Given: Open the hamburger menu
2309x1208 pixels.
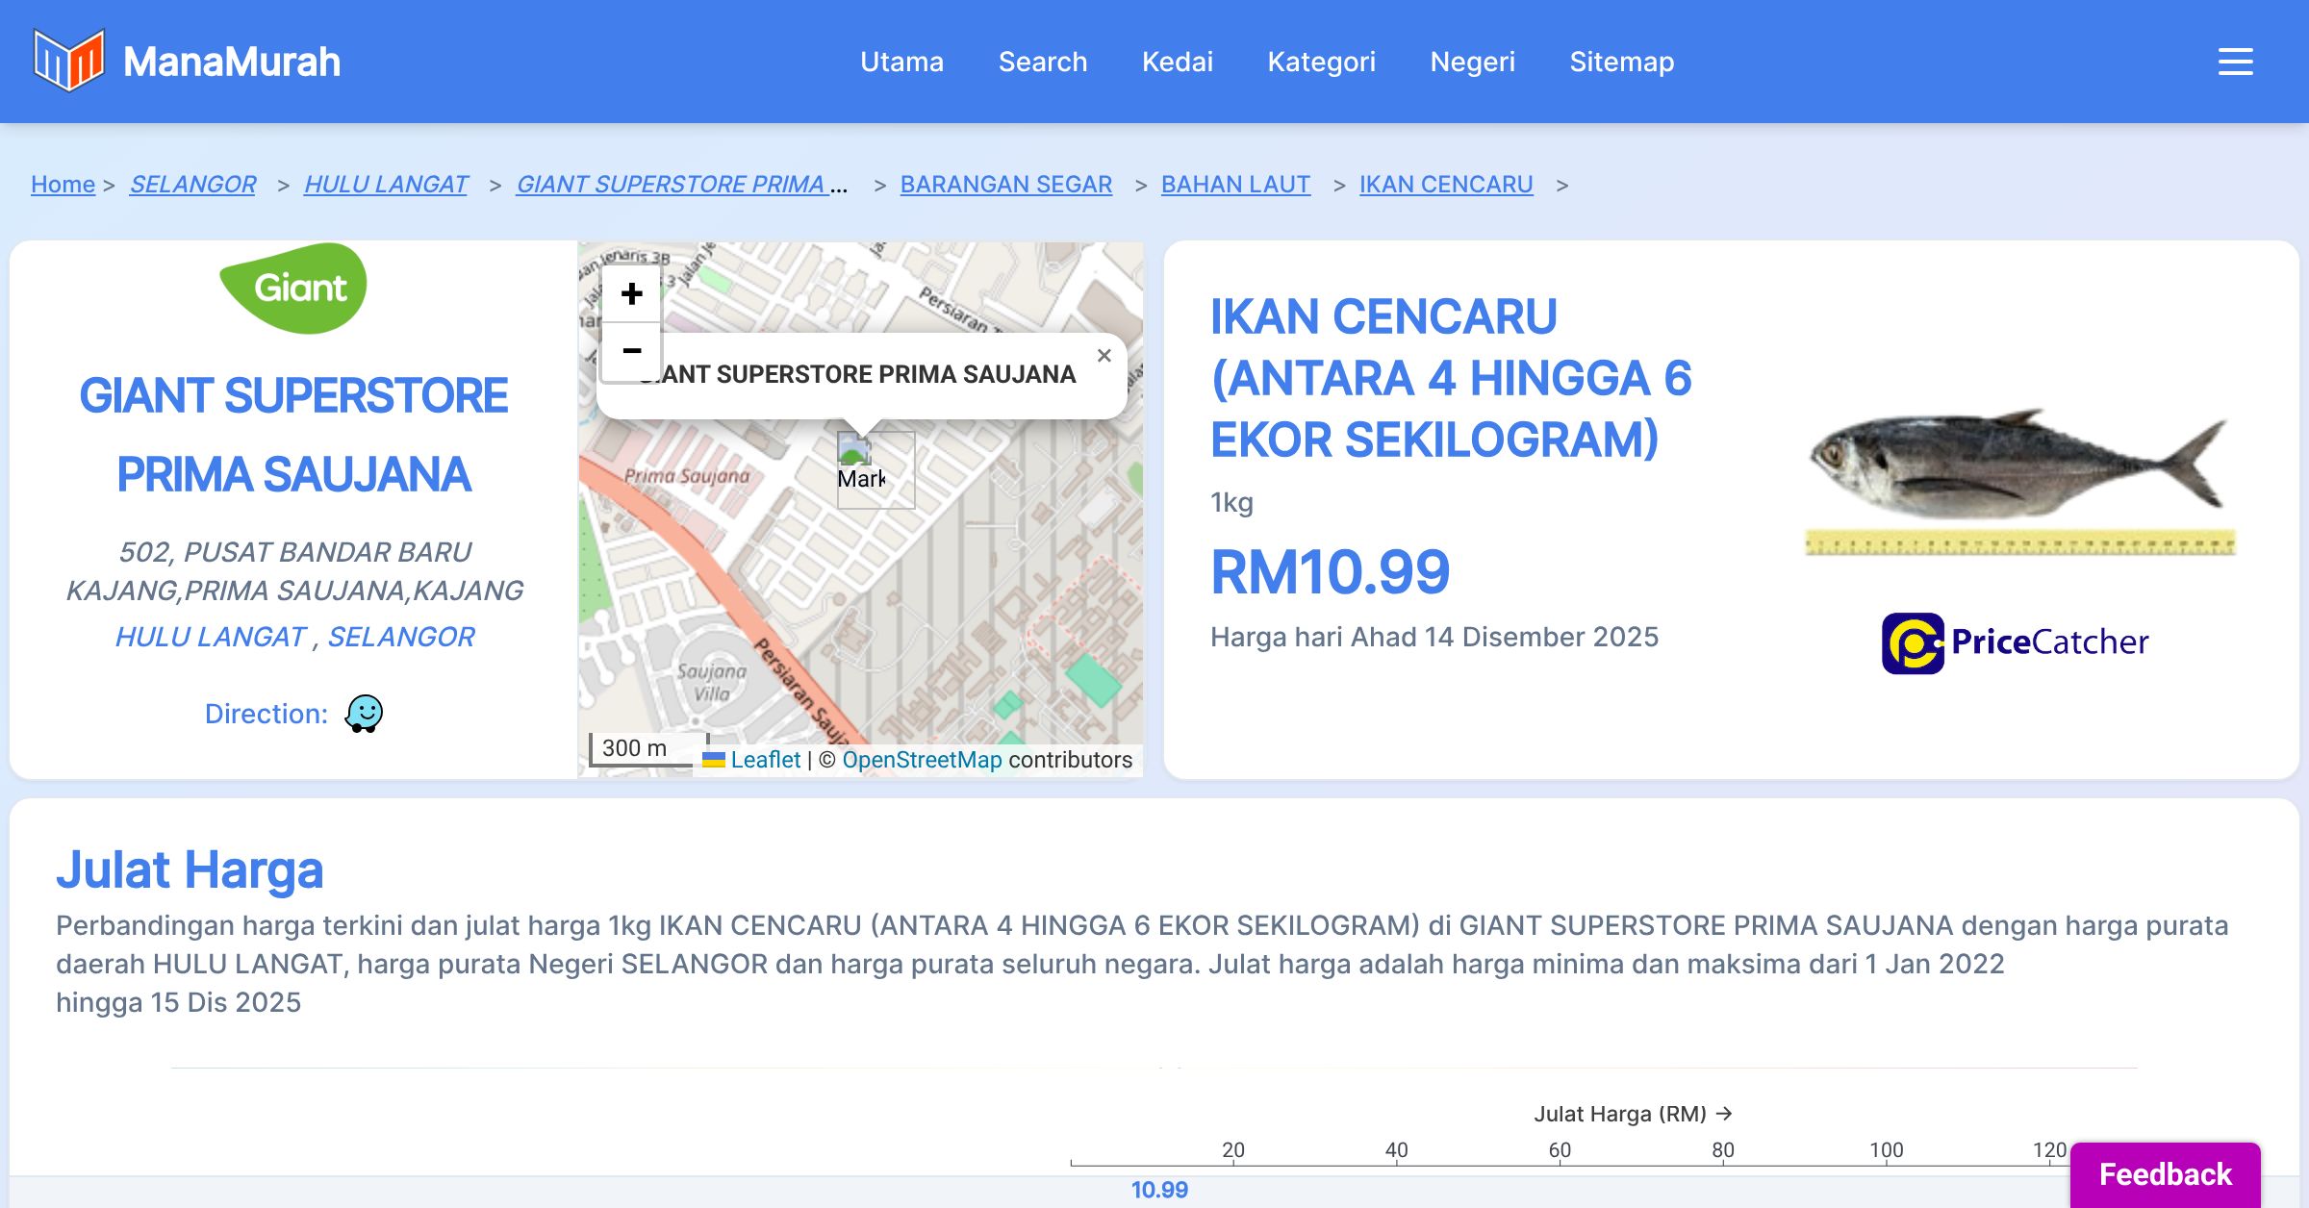Looking at the screenshot, I should pos(2235,62).
